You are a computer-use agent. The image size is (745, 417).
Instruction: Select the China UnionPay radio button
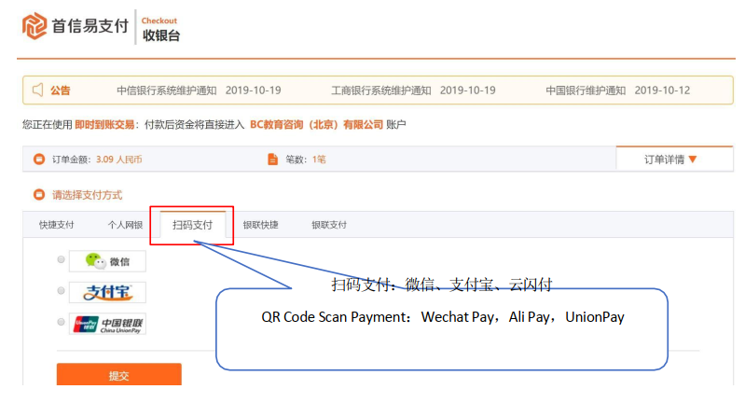click(61, 322)
